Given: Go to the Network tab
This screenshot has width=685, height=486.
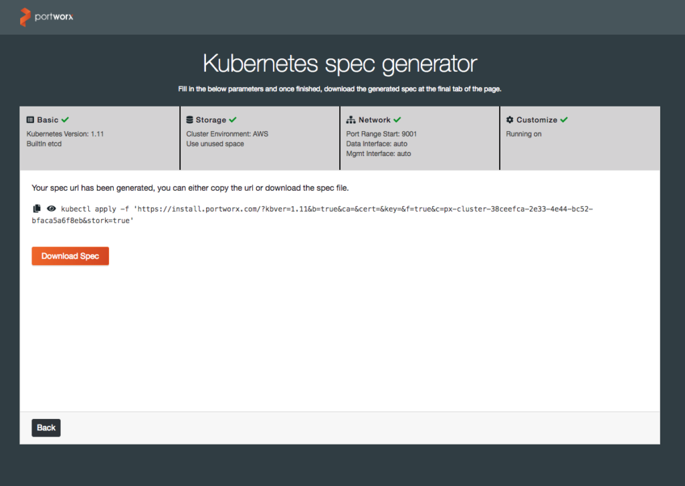Looking at the screenshot, I should 374,120.
